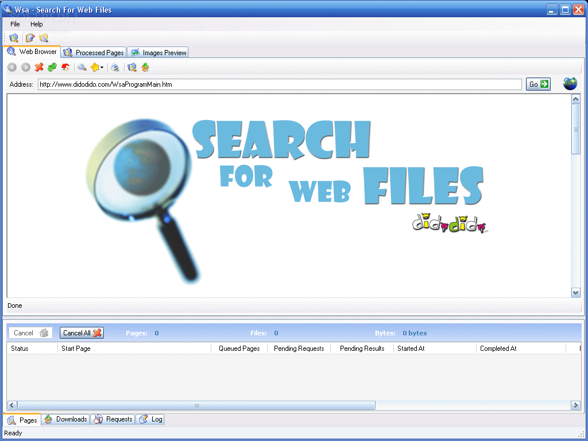
Task: Open the File menu
Action: [15, 24]
